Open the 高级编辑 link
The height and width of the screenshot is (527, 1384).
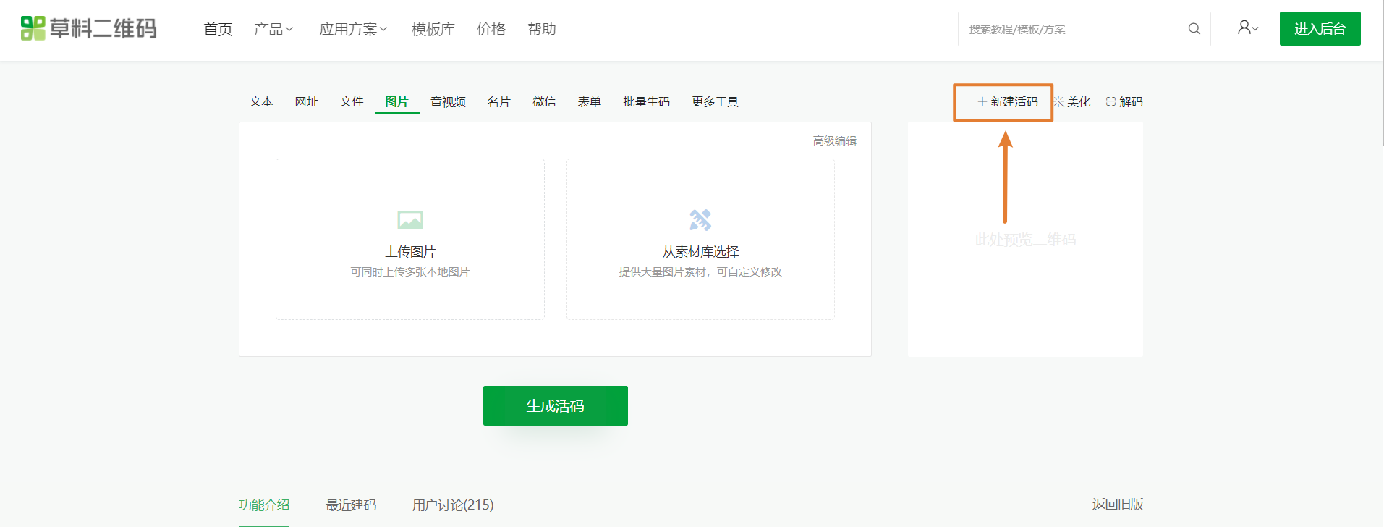[x=834, y=140]
